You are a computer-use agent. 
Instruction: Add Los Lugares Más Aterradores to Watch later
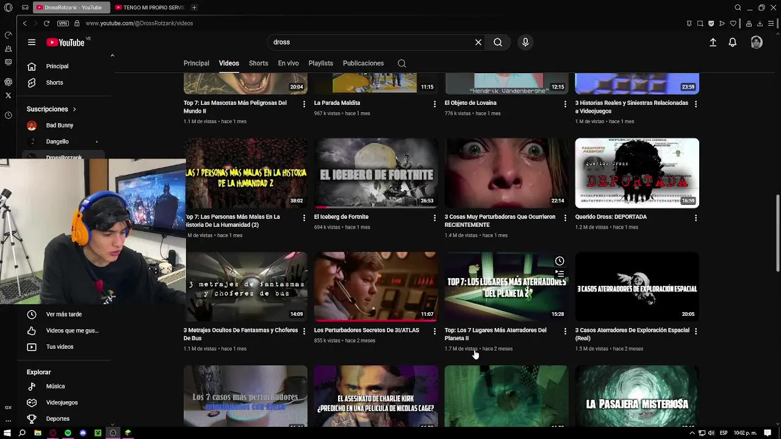pos(560,261)
